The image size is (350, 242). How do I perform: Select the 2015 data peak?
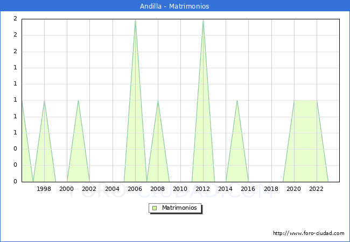click(237, 101)
